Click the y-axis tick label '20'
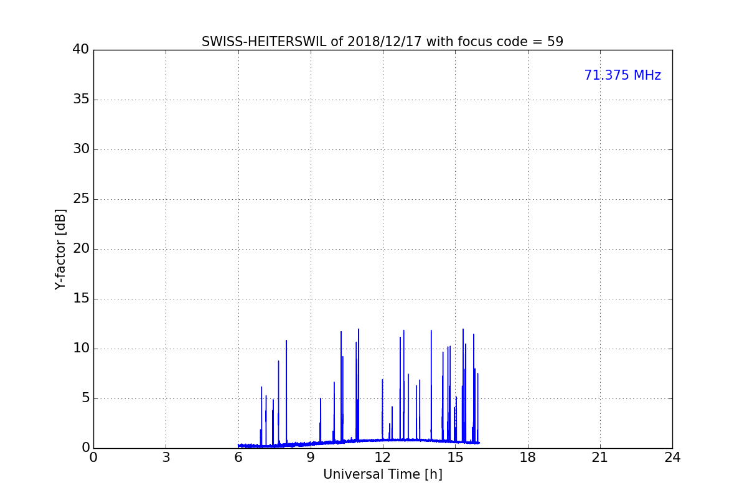Image resolution: width=747 pixels, height=498 pixels. tap(81, 249)
